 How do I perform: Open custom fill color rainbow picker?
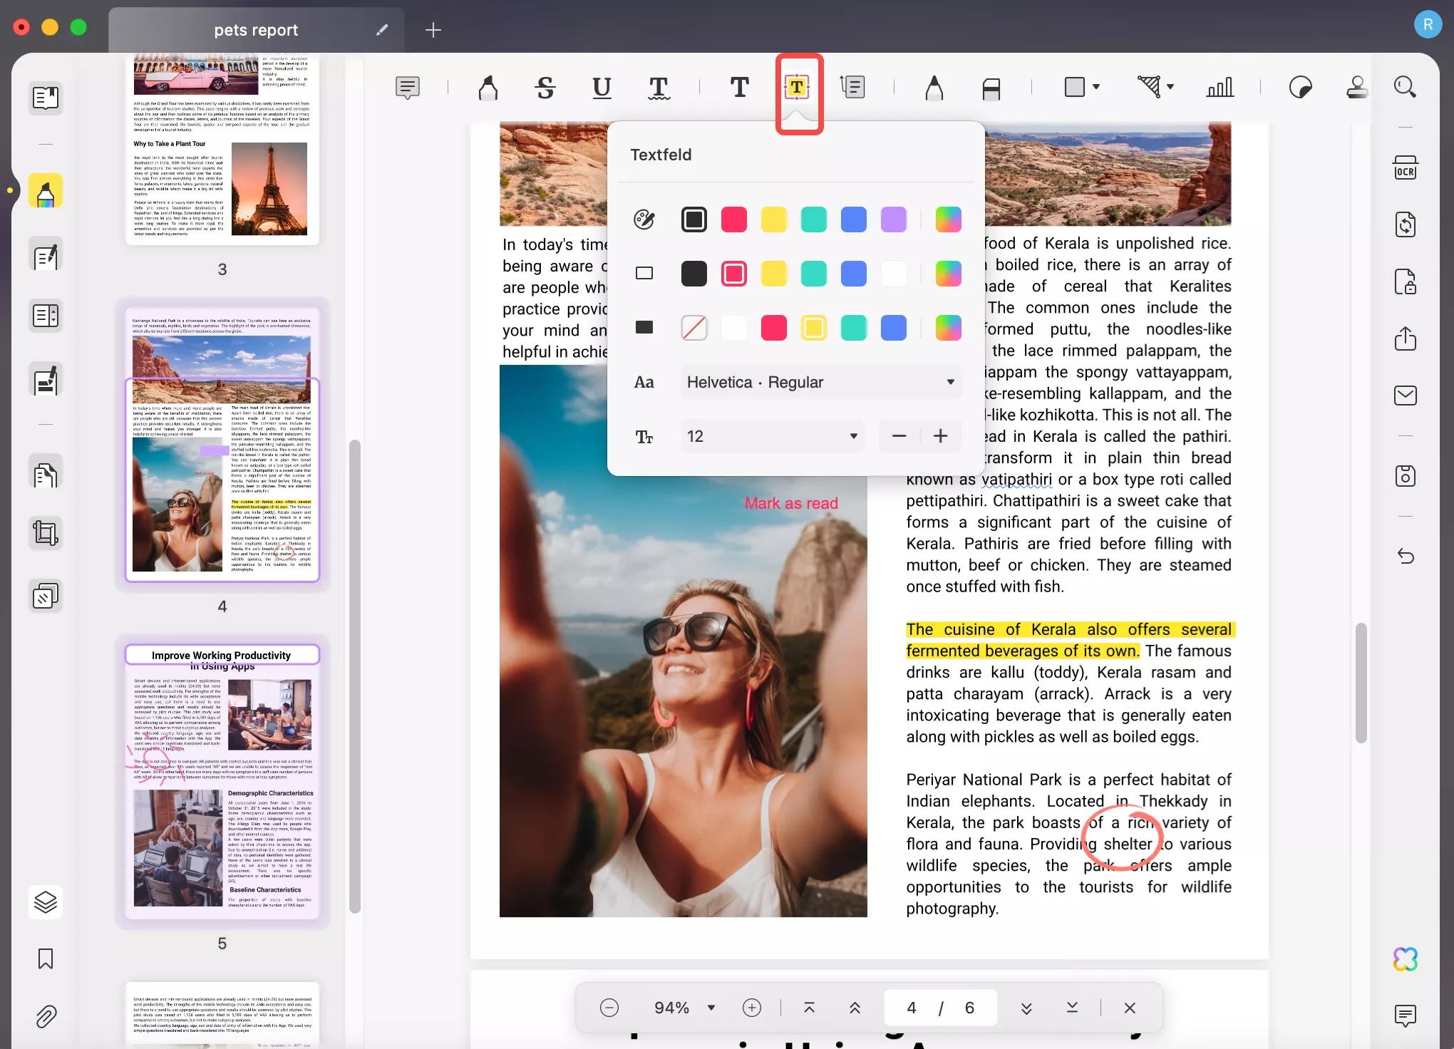pyautogui.click(x=948, y=328)
